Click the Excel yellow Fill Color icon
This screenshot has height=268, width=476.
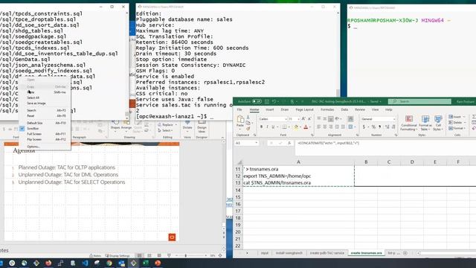(x=296, y=127)
